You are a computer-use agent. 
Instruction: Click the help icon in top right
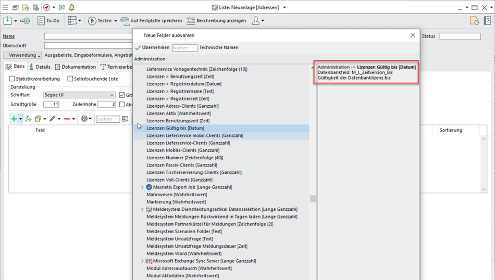pyautogui.click(x=488, y=21)
